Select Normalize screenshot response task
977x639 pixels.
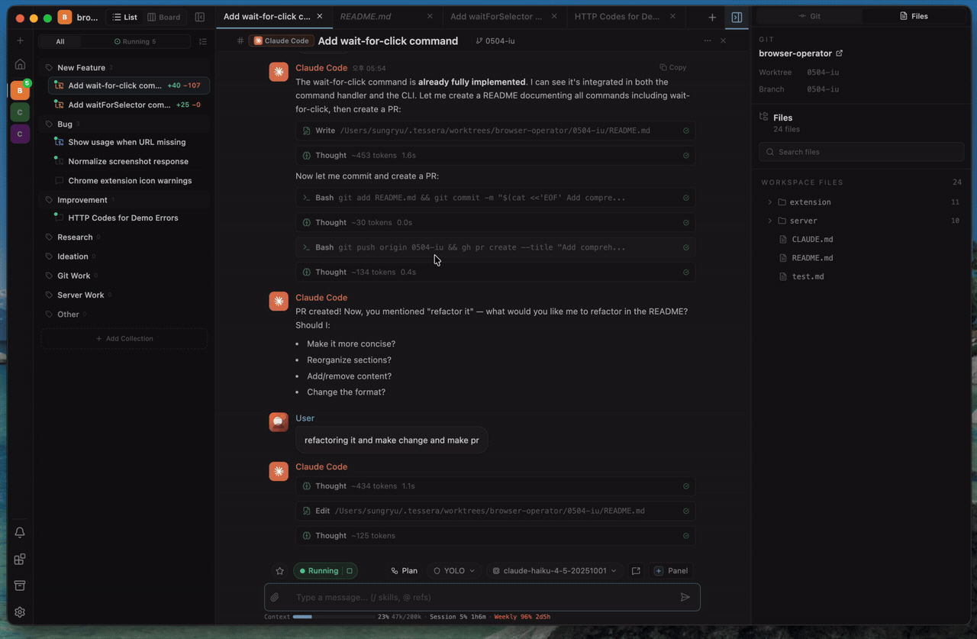tap(128, 161)
